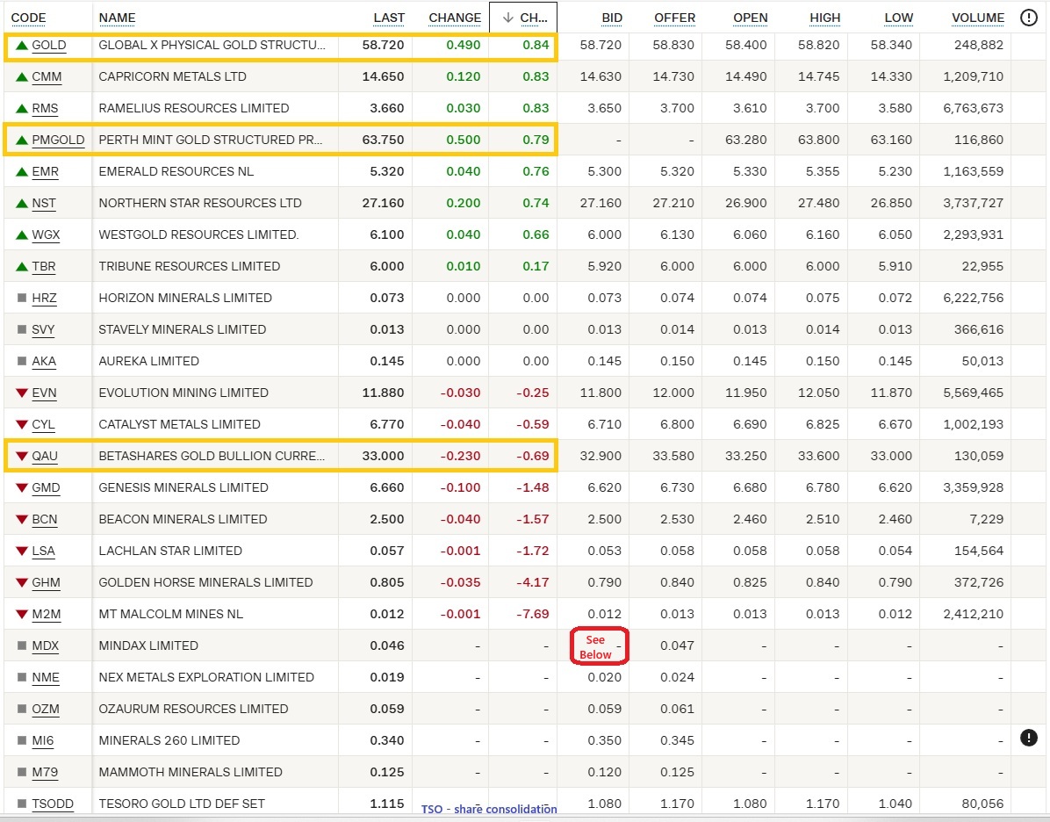The image size is (1050, 822).
Task: Click the red down arrow beside M2M
Action: pos(22,614)
